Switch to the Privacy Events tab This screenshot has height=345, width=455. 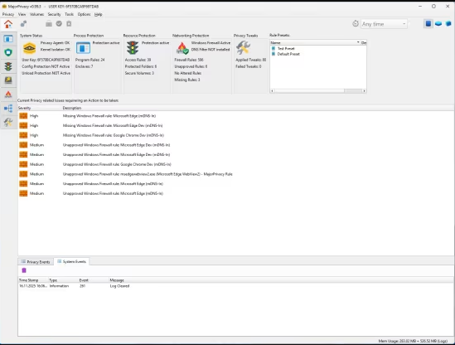point(36,262)
